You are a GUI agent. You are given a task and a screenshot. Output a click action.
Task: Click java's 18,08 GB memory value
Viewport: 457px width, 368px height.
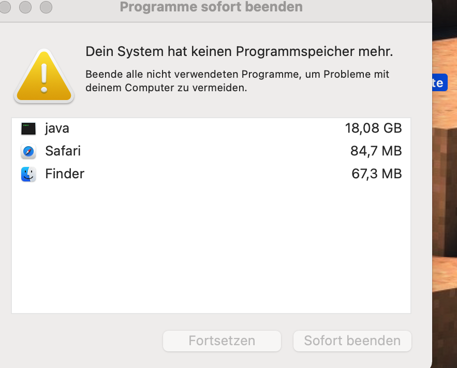coord(373,129)
